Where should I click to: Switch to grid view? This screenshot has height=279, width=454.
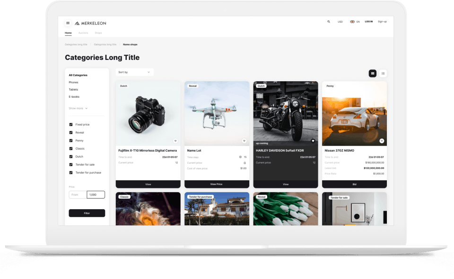(373, 74)
